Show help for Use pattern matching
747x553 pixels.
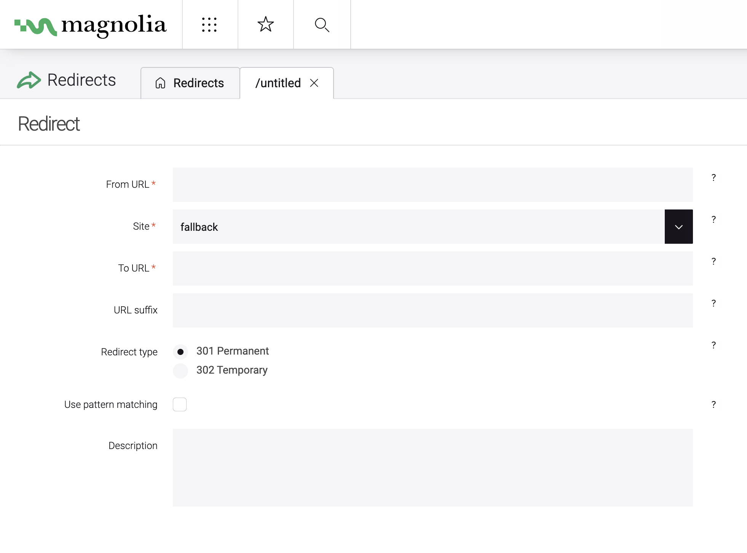point(713,404)
